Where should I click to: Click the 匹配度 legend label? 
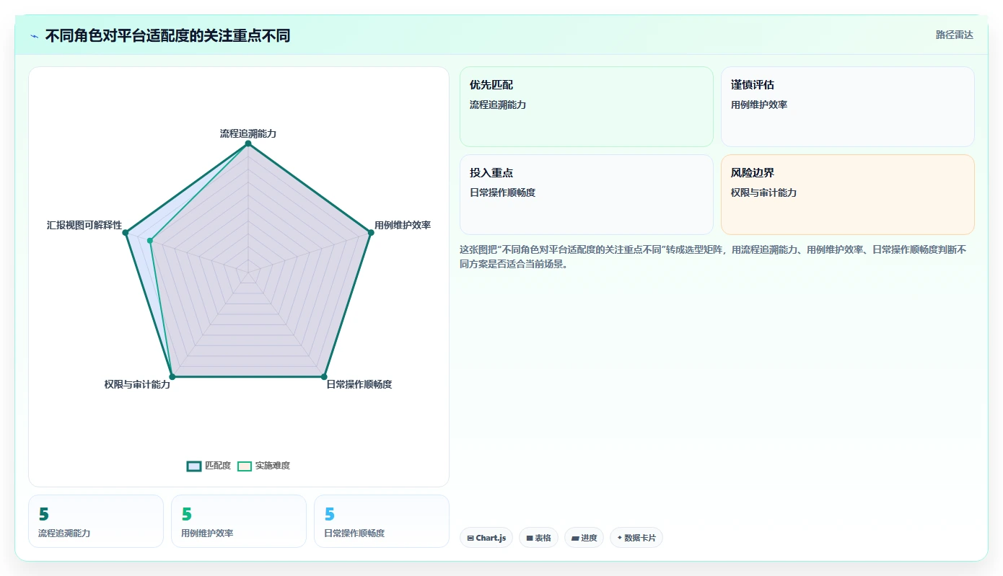point(218,466)
